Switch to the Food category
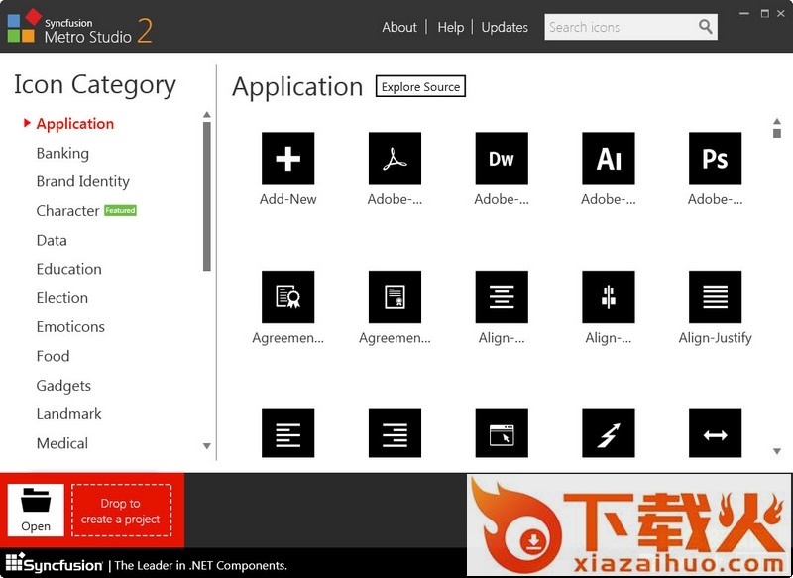This screenshot has height=578, width=793. [x=54, y=357]
